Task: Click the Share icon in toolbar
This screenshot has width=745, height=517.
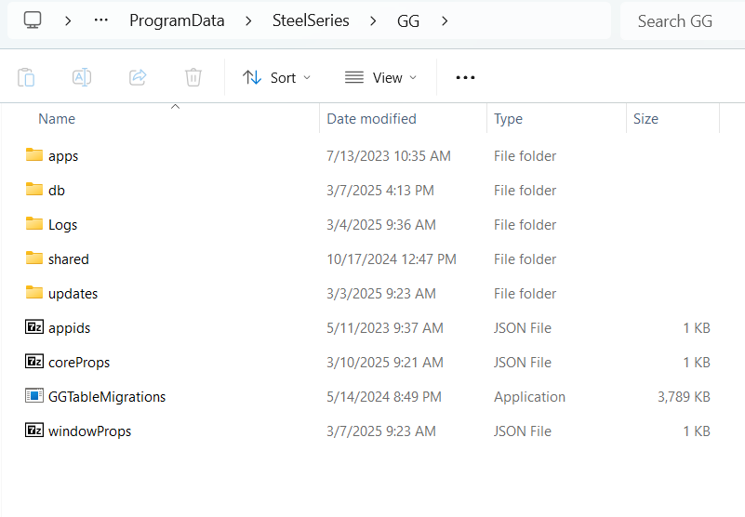Action: 138,77
